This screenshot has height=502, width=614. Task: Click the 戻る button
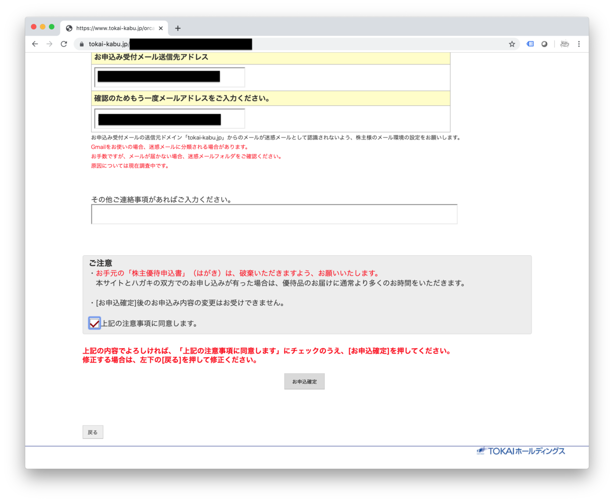click(93, 432)
